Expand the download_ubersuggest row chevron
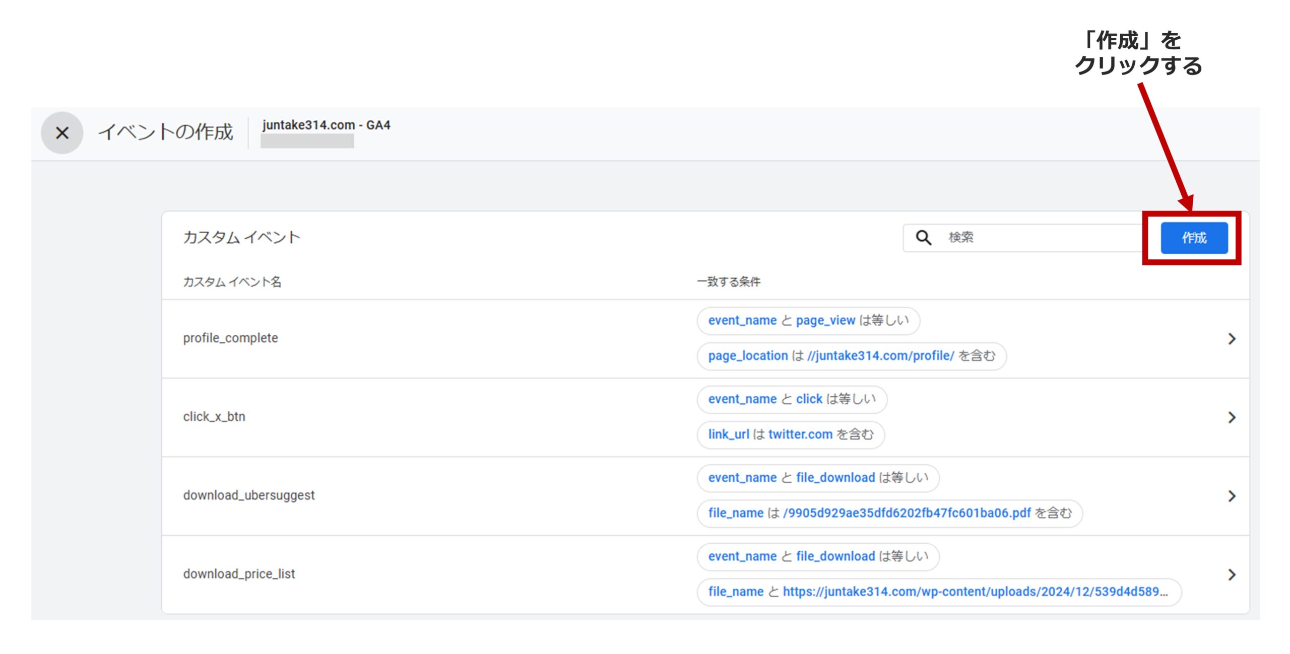Screen dimensions: 1290x654 (x=1232, y=496)
